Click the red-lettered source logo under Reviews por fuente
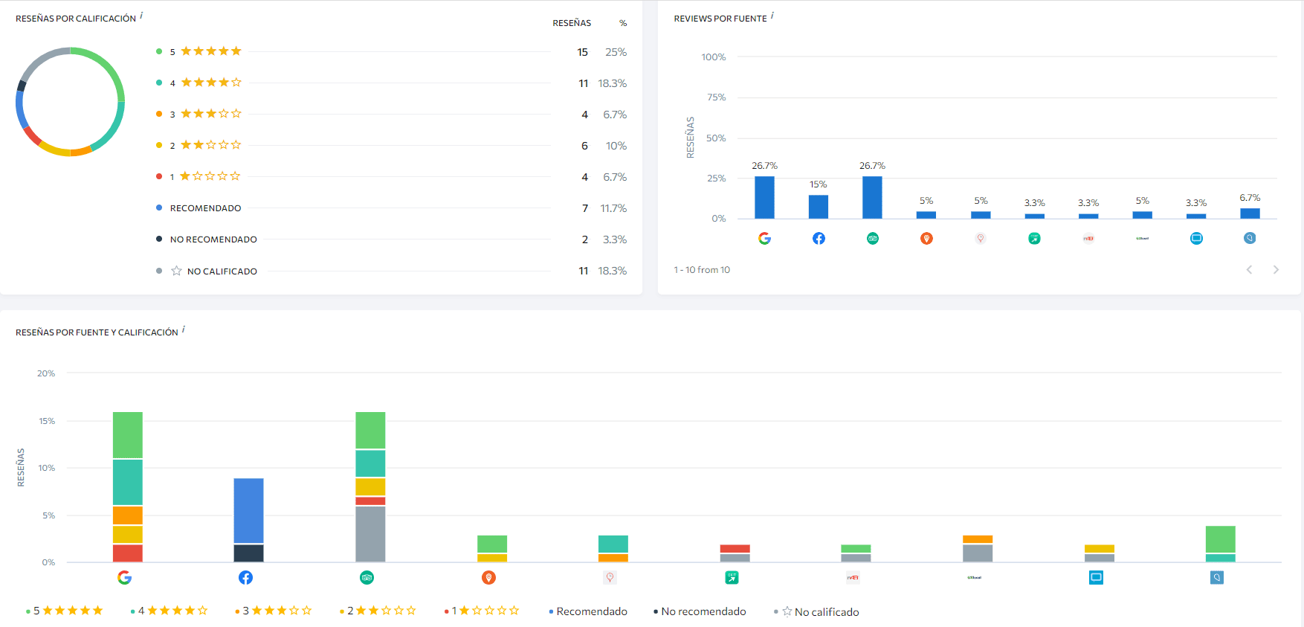1304x627 pixels. coord(1088,238)
